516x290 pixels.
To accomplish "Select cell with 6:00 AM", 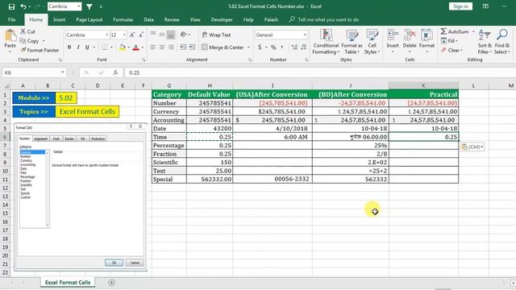I will click(273, 137).
